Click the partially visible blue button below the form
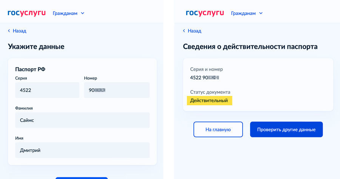 tap(81, 177)
